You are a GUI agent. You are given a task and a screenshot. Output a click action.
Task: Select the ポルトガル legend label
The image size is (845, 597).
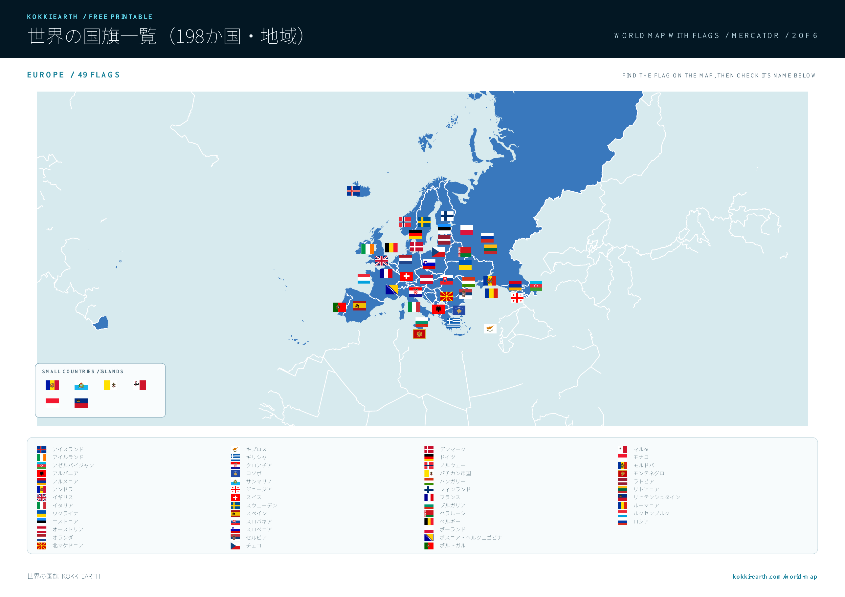click(x=453, y=545)
